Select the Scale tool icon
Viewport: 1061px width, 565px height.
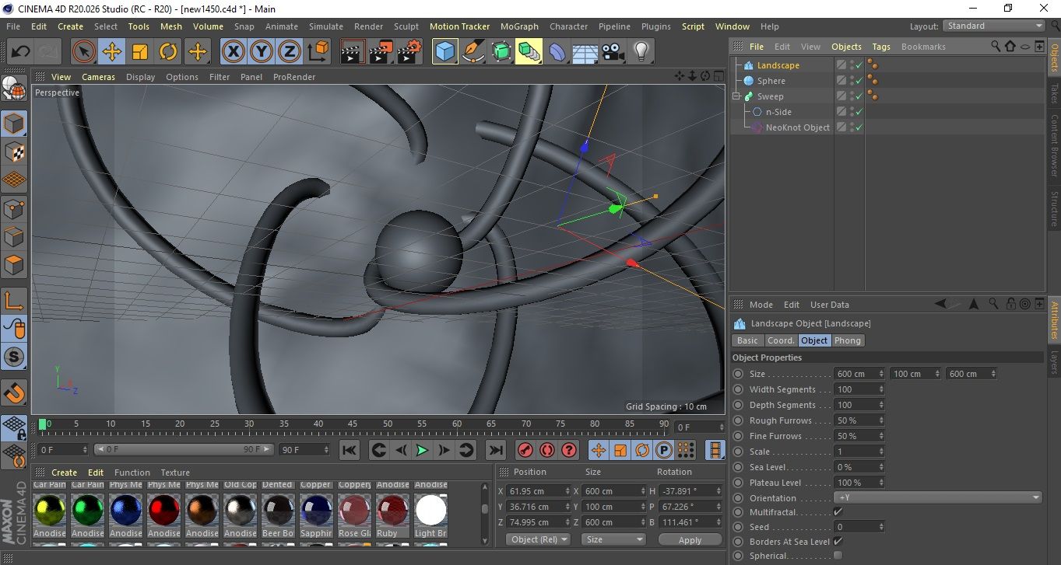coord(140,52)
